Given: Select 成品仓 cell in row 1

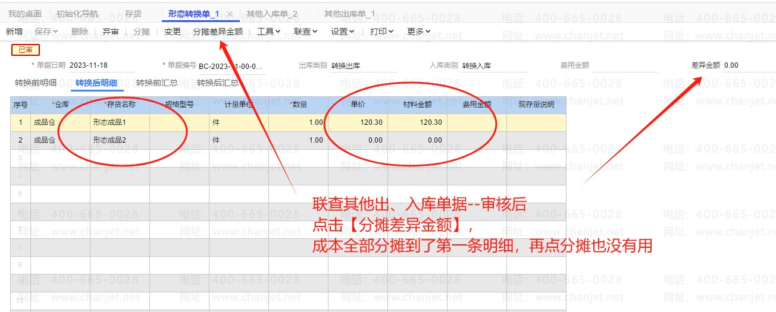Looking at the screenshot, I should 60,122.
